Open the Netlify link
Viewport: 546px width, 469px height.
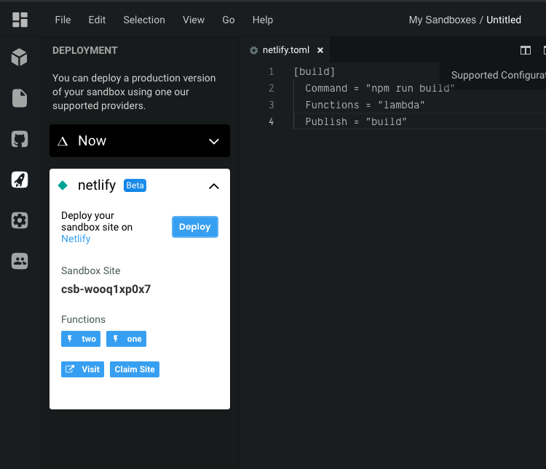pyautogui.click(x=76, y=238)
